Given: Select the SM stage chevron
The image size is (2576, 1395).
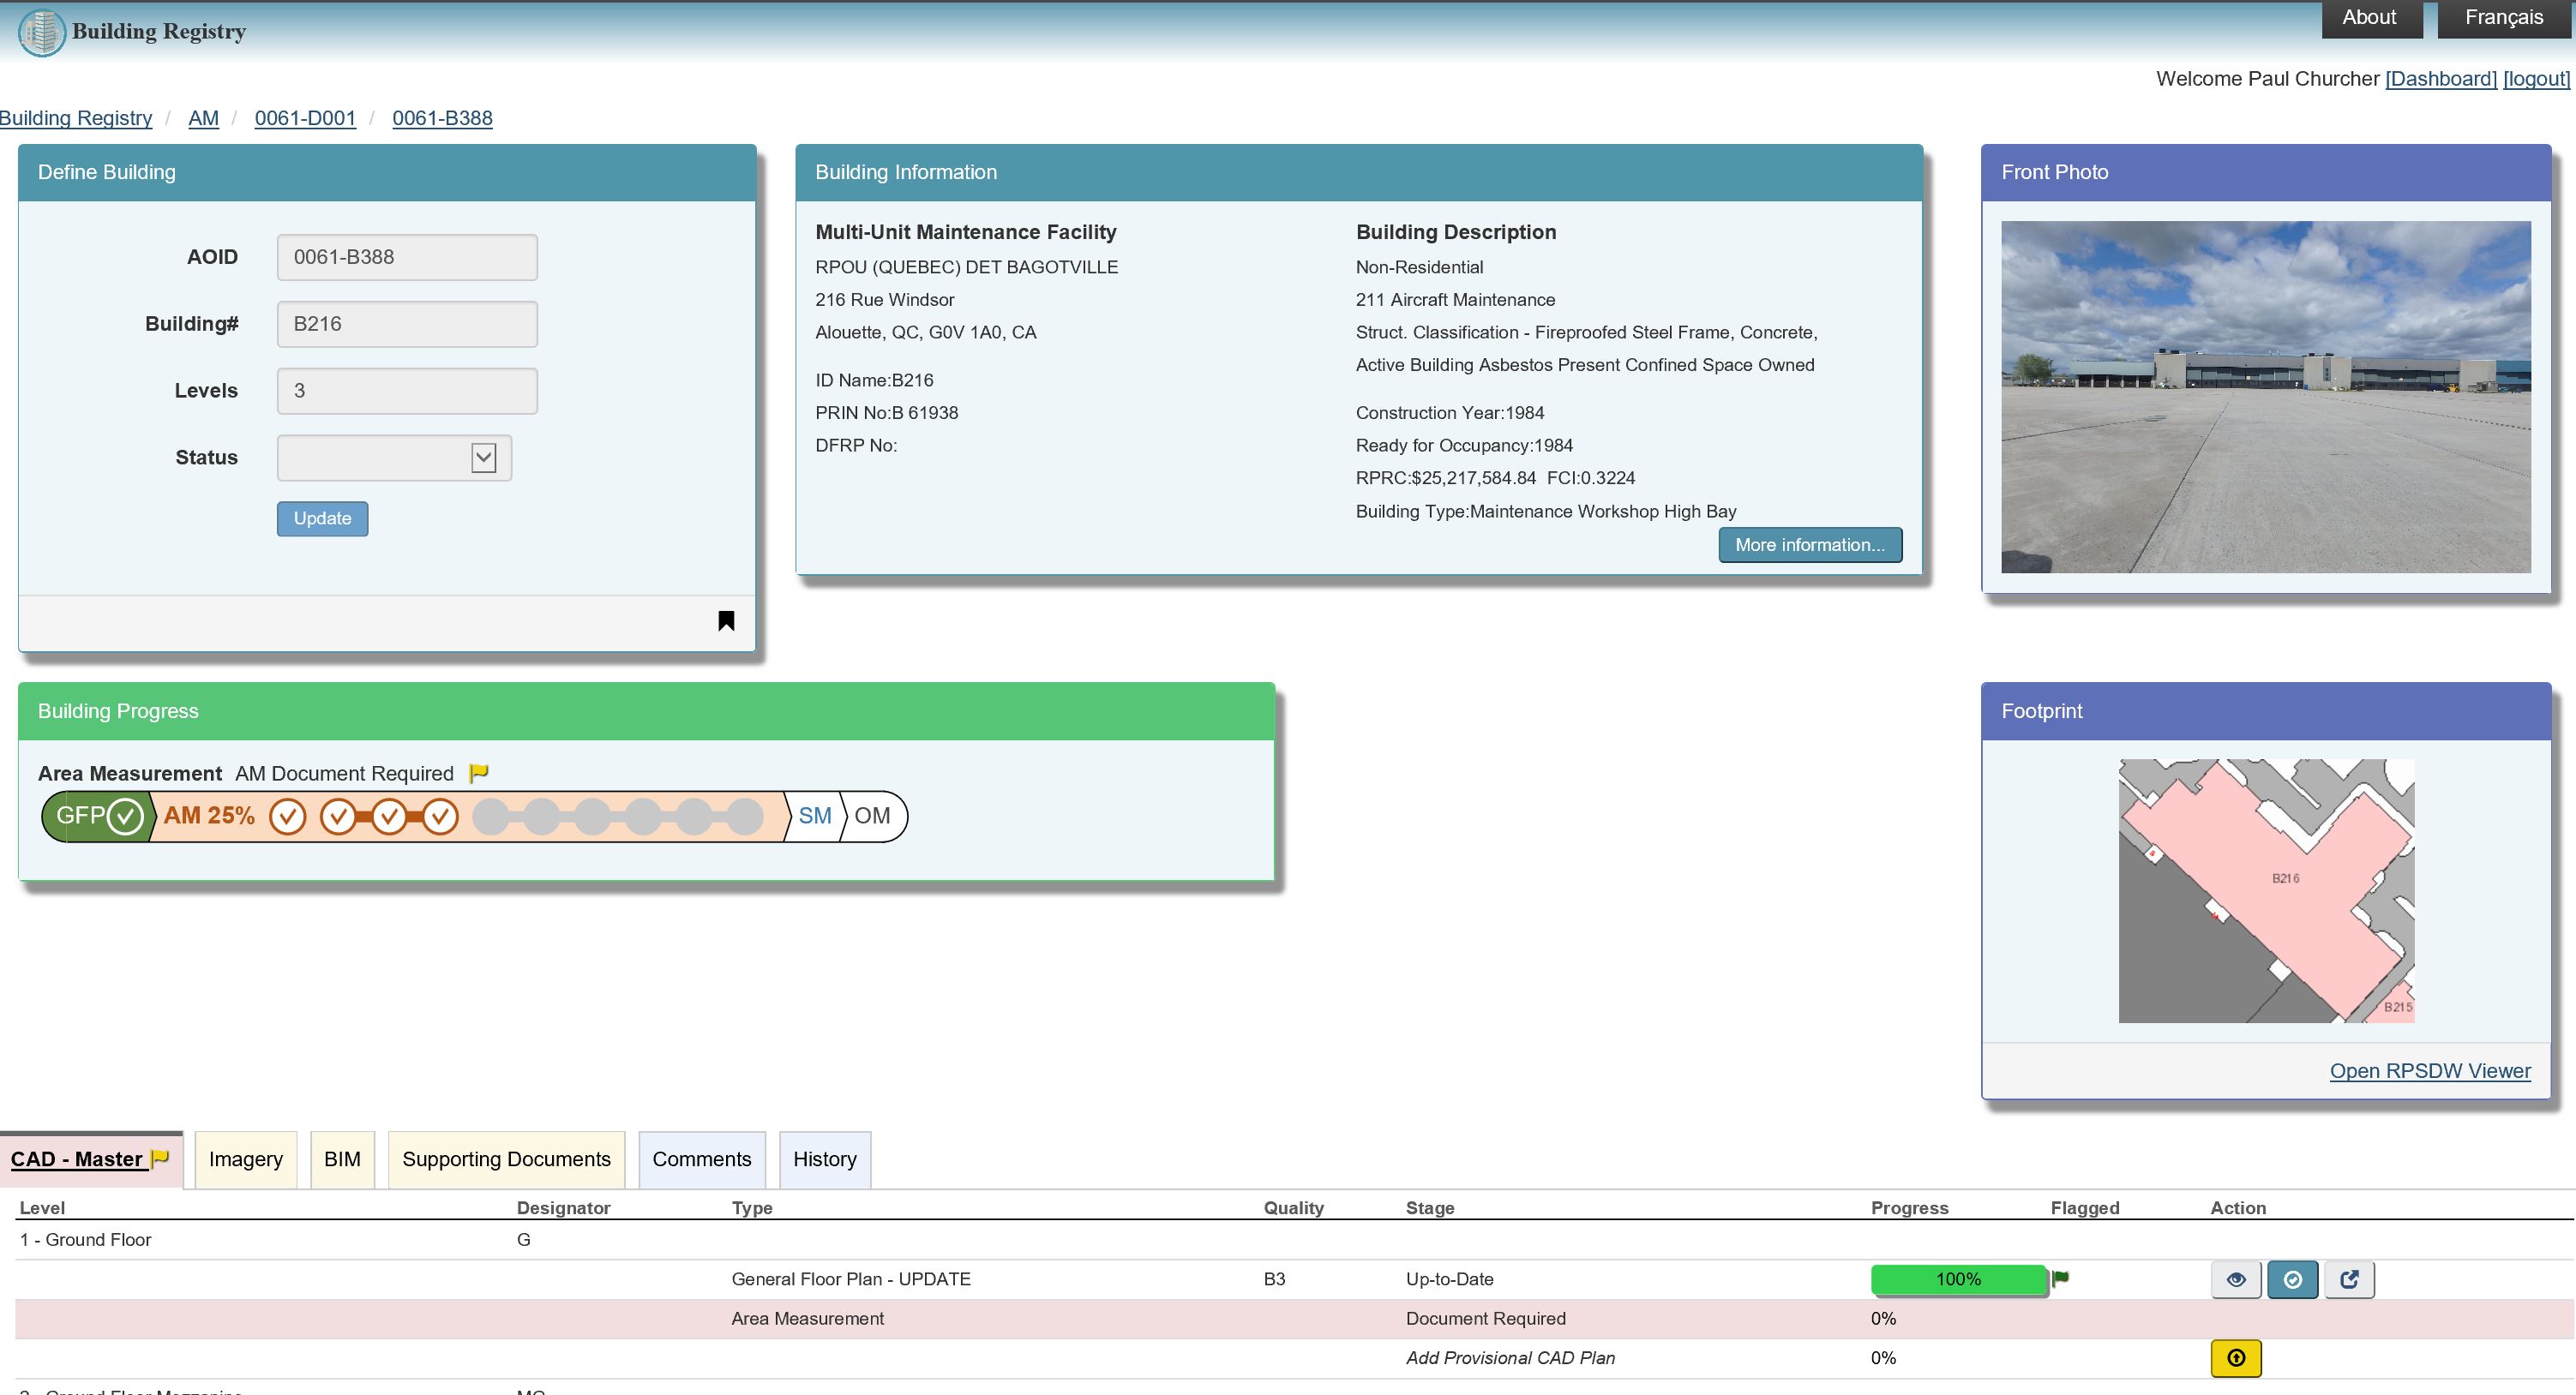Looking at the screenshot, I should (814, 816).
